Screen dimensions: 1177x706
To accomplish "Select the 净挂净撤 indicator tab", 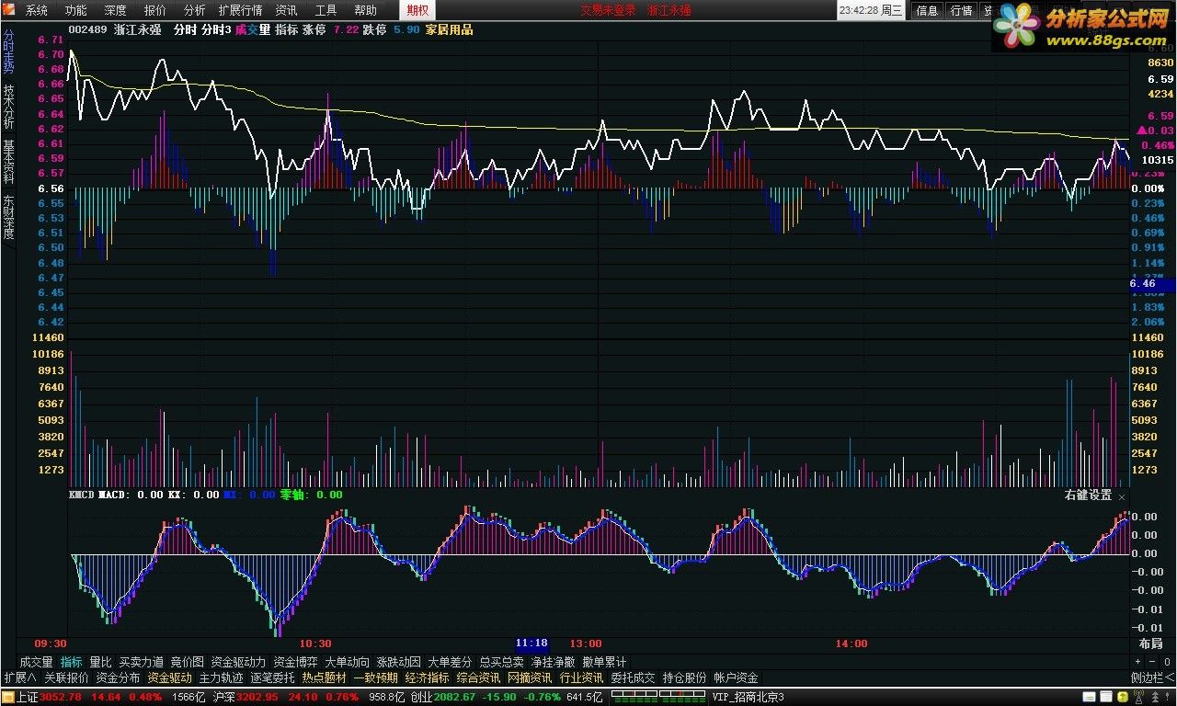I will 553,662.
